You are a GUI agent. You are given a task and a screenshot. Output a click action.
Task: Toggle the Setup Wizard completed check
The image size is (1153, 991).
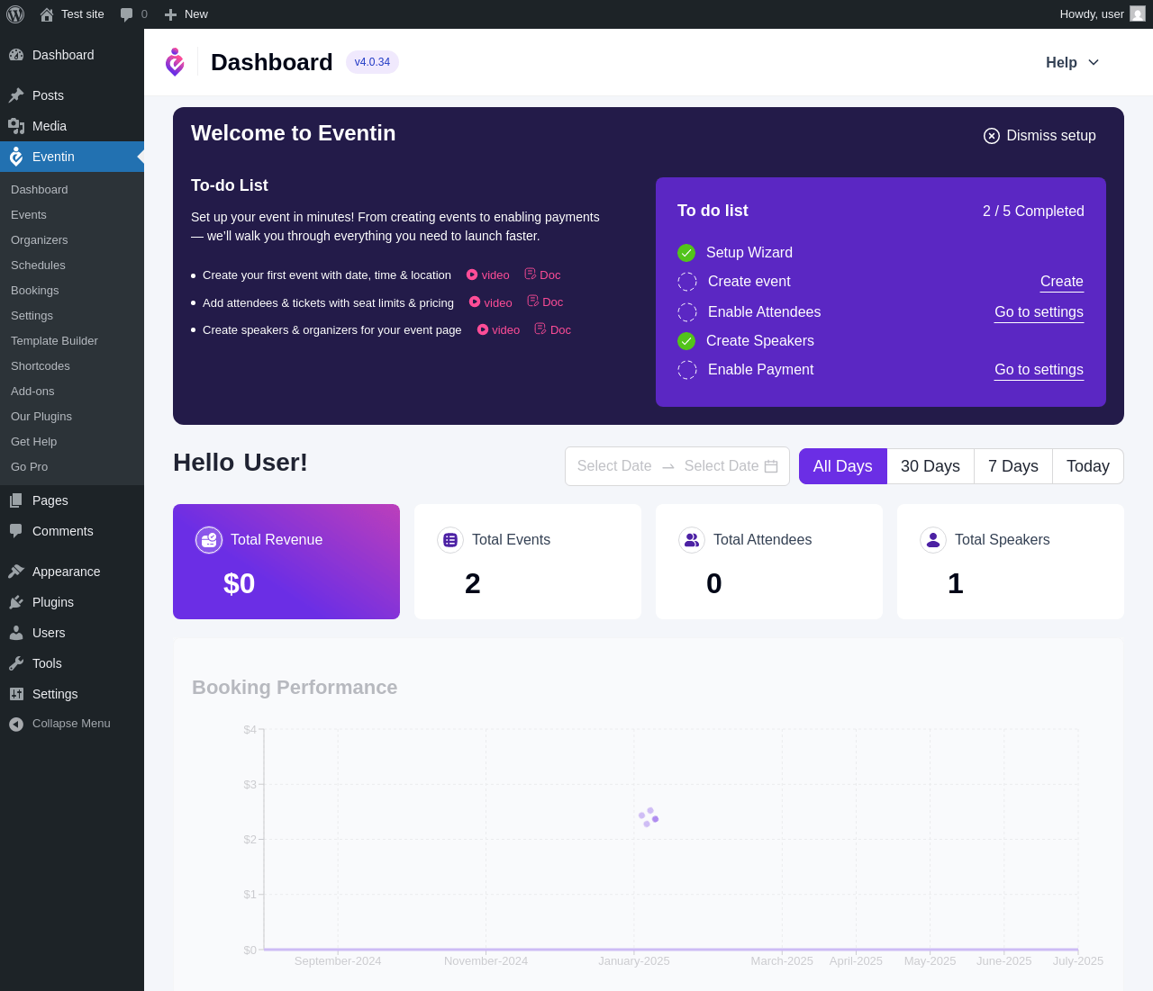click(x=686, y=253)
